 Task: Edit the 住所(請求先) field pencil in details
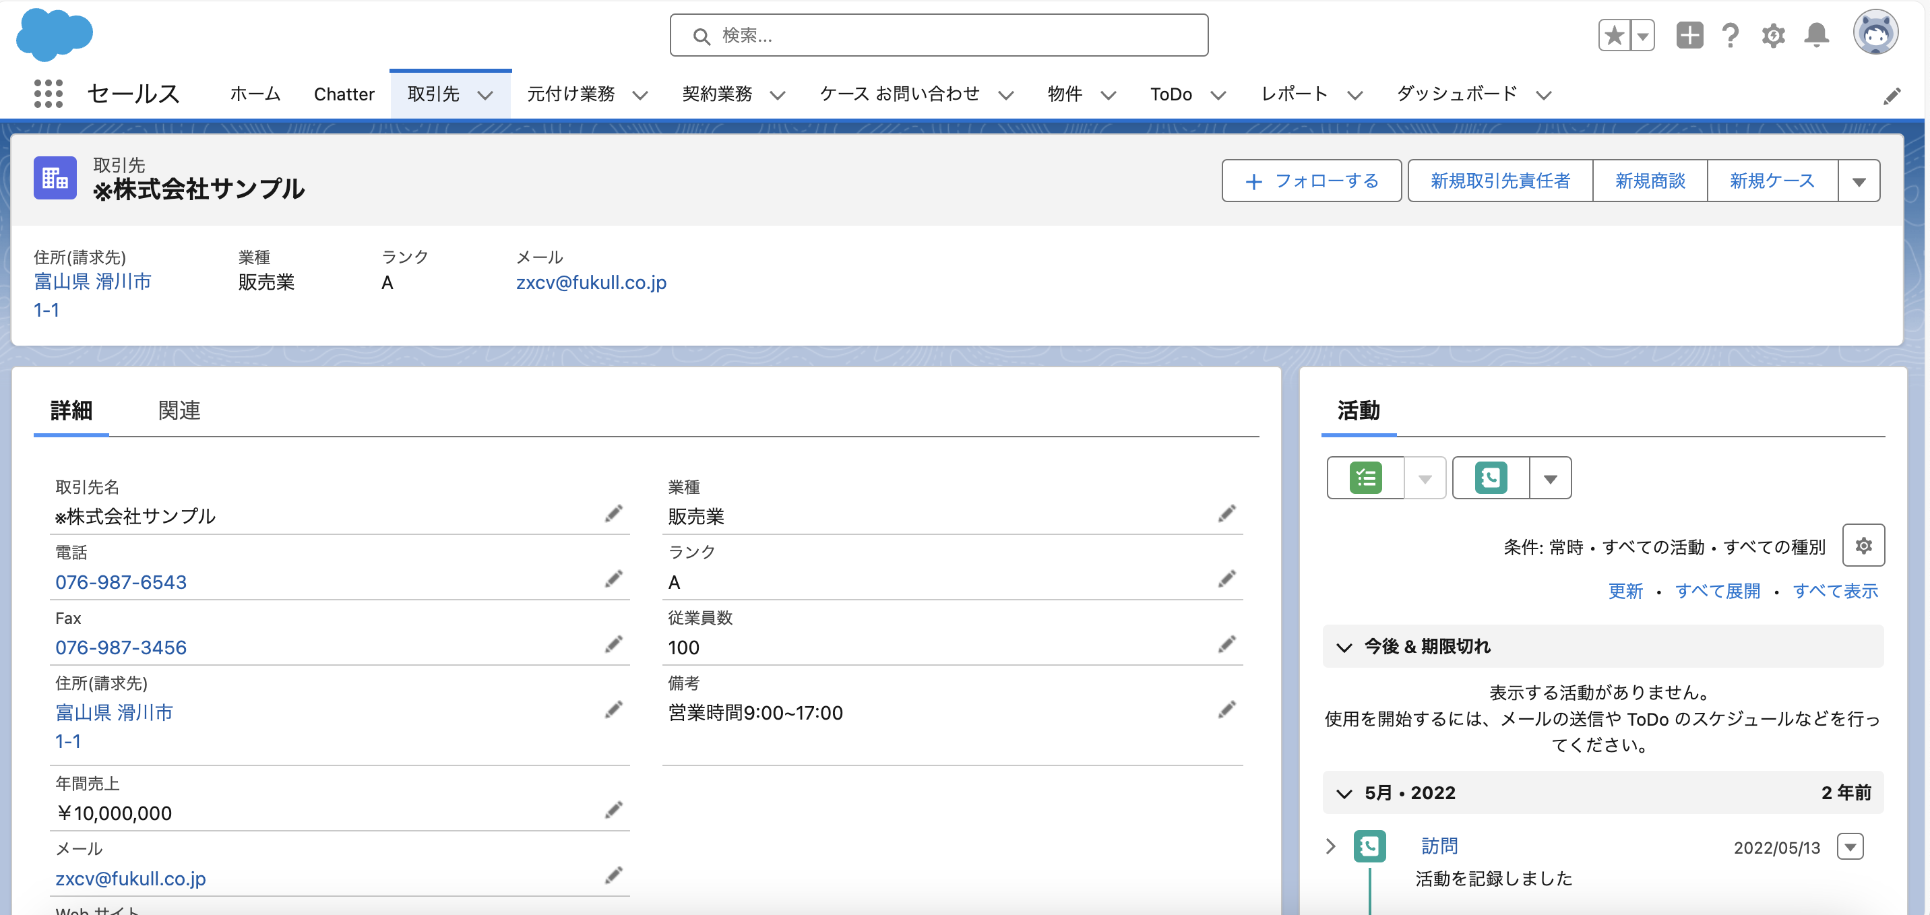pos(615,709)
